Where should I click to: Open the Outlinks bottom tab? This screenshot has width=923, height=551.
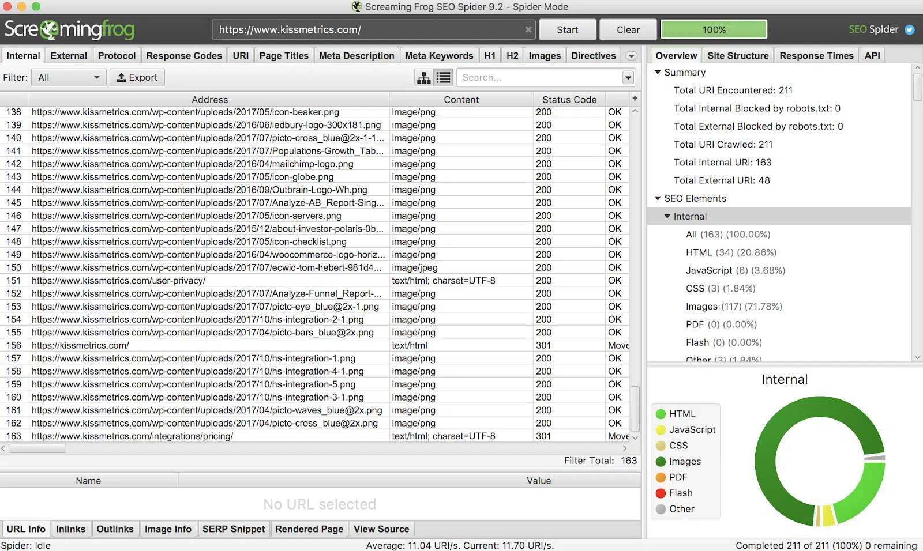tap(115, 529)
